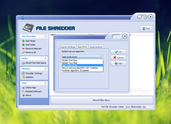Click the Remove Selected label

34,48
